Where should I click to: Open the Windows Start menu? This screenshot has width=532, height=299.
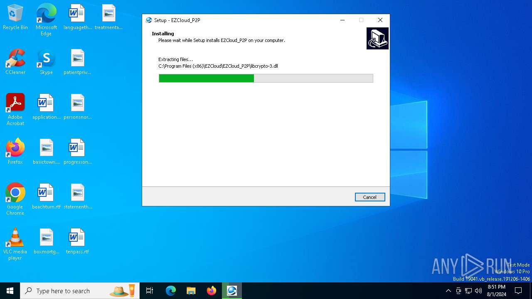coord(10,291)
